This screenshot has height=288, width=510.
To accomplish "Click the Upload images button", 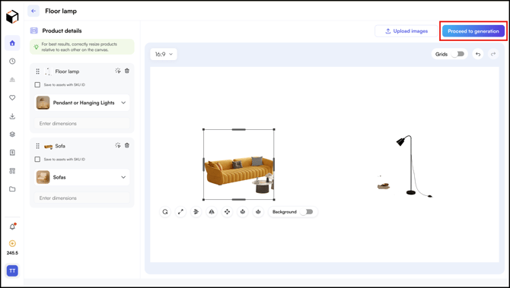I will click(x=406, y=31).
